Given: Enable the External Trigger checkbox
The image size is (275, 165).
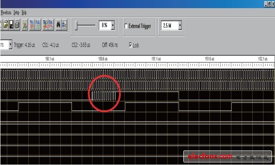Looking at the screenshot, I should [x=126, y=26].
